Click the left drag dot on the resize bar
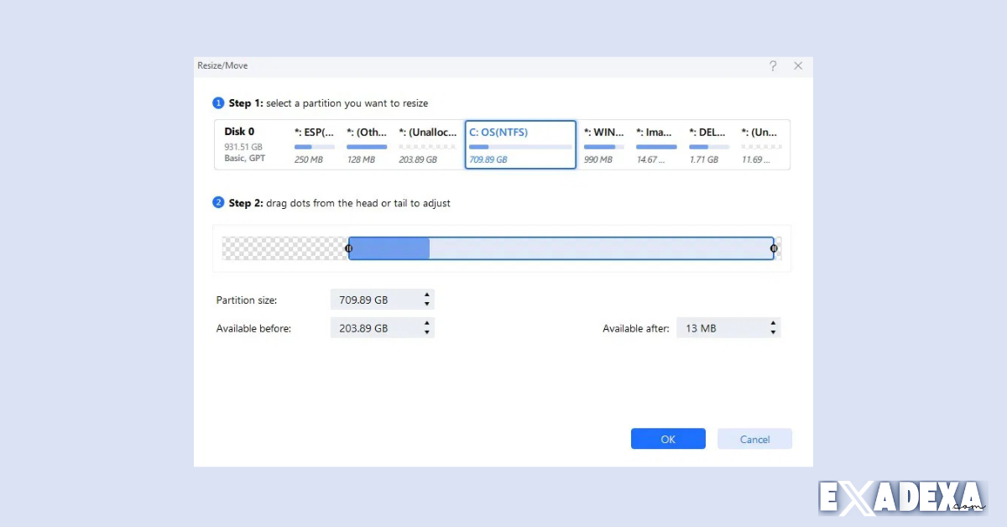The image size is (1007, 527). click(349, 248)
